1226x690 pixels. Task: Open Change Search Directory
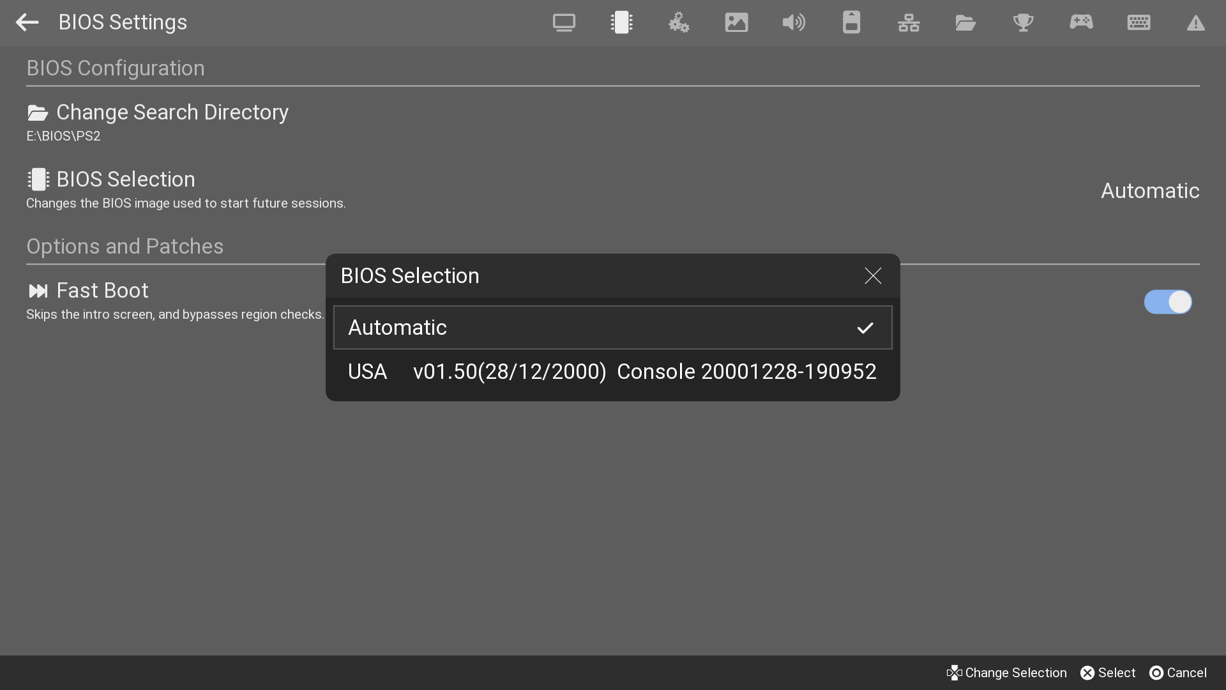pos(613,123)
